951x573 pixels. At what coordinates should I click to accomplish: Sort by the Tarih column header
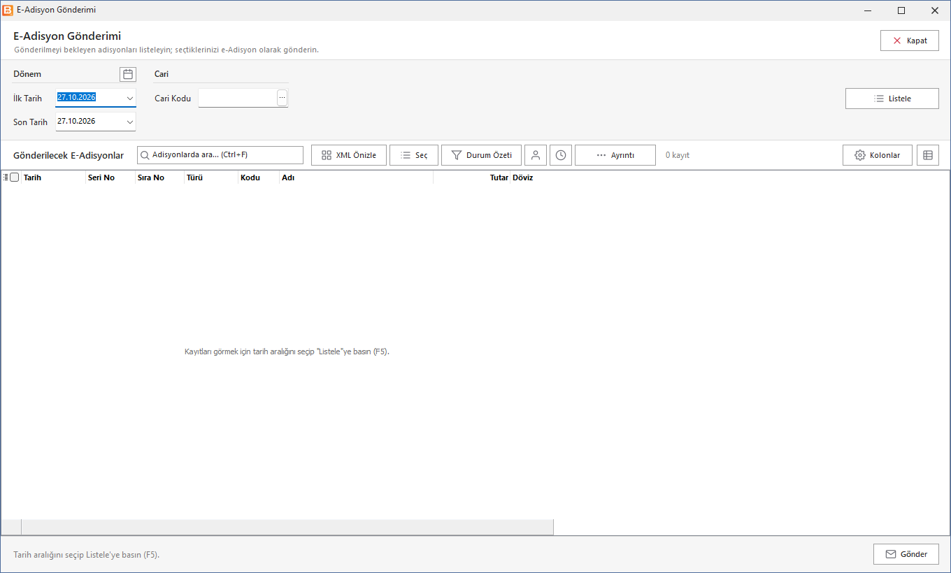click(53, 177)
